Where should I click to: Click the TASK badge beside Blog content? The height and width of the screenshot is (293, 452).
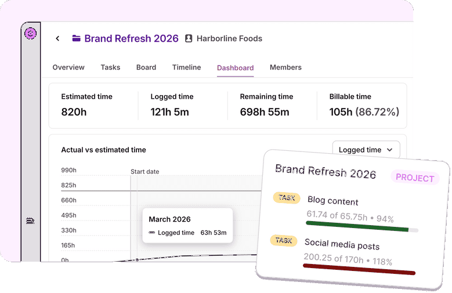pyautogui.click(x=287, y=198)
